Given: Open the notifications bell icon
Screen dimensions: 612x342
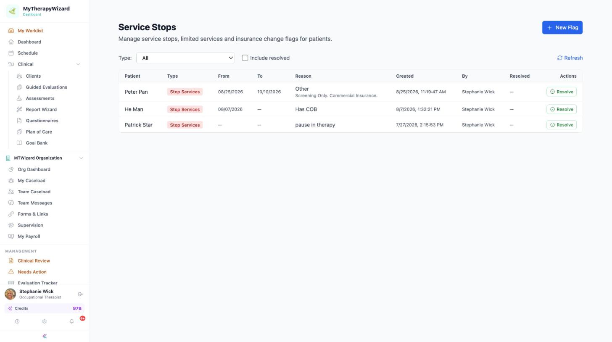Looking at the screenshot, I should [71, 321].
